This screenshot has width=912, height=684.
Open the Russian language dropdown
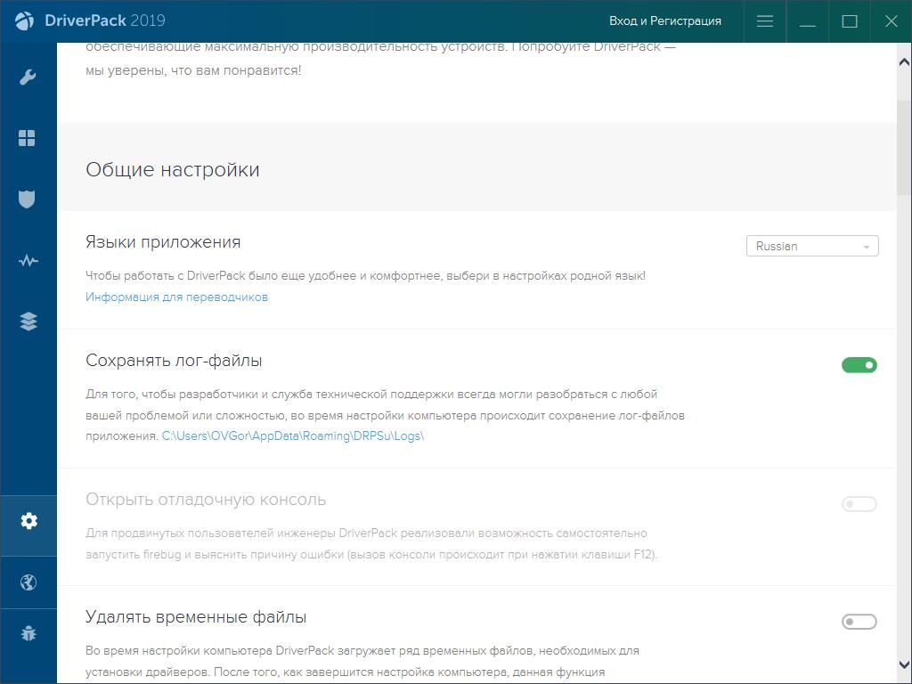coord(812,246)
